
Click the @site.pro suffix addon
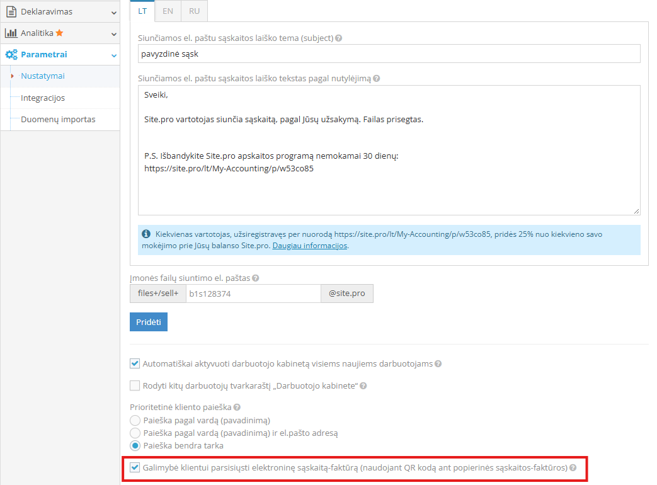point(347,294)
